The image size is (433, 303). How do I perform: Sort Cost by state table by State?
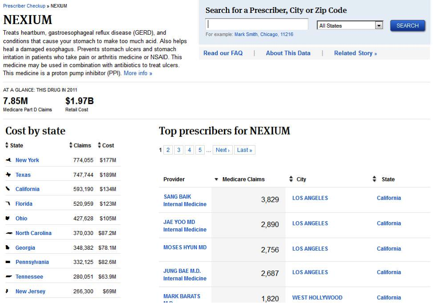[14, 145]
